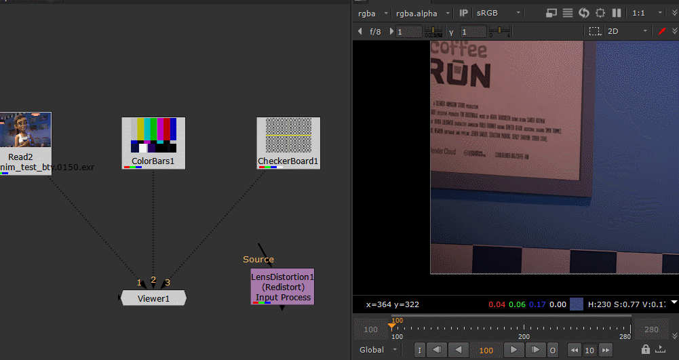Click the f/8 exposure label
Screen dimensions: 679x360
(375, 32)
